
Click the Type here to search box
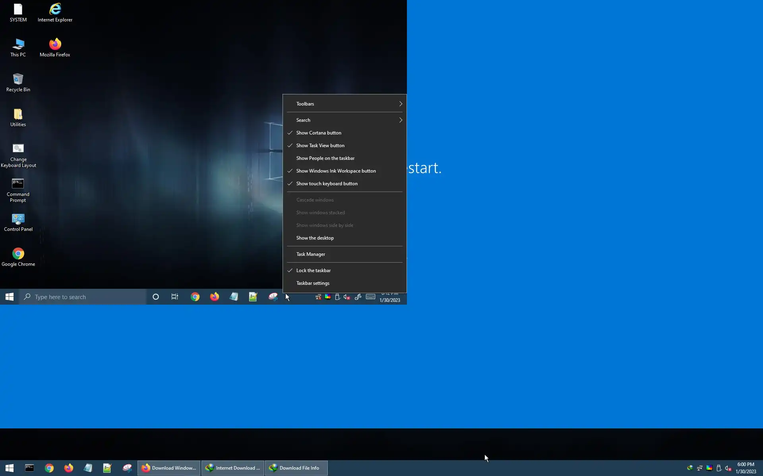click(x=83, y=297)
